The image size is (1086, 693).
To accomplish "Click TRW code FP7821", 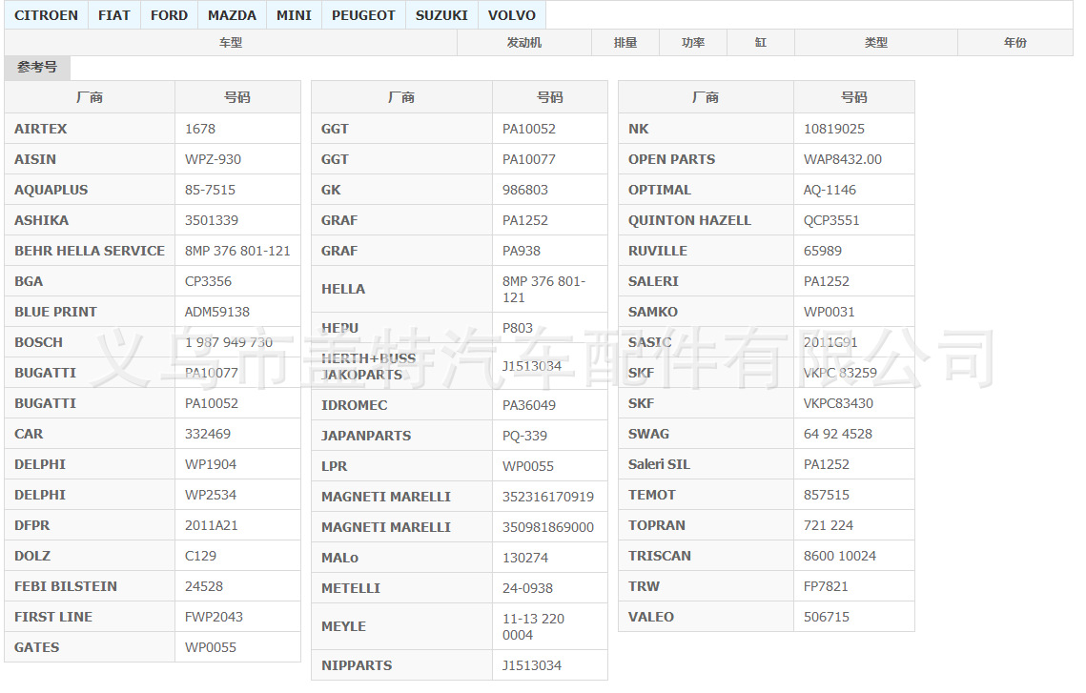I will point(854,586).
